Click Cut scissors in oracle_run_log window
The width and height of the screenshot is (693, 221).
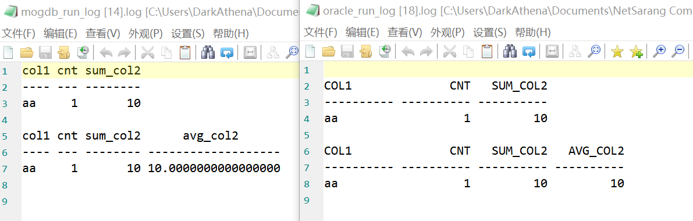pos(449,51)
